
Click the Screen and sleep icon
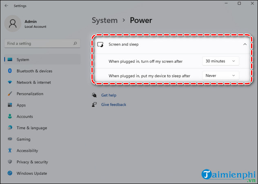(x=100, y=44)
